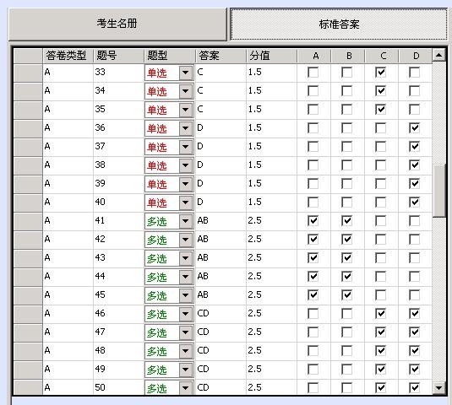Click the 答案 cell 'C' for question 34
The image size is (452, 405).
(221, 91)
